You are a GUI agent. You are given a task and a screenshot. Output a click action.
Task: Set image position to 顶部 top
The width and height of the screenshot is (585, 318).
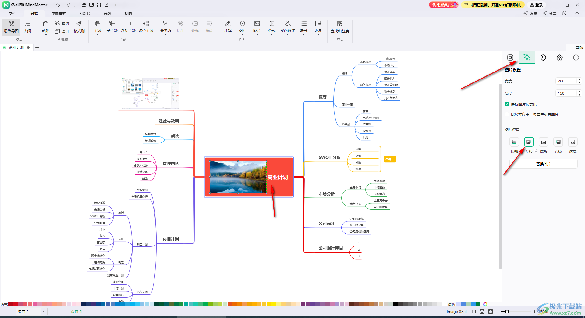coord(514,142)
